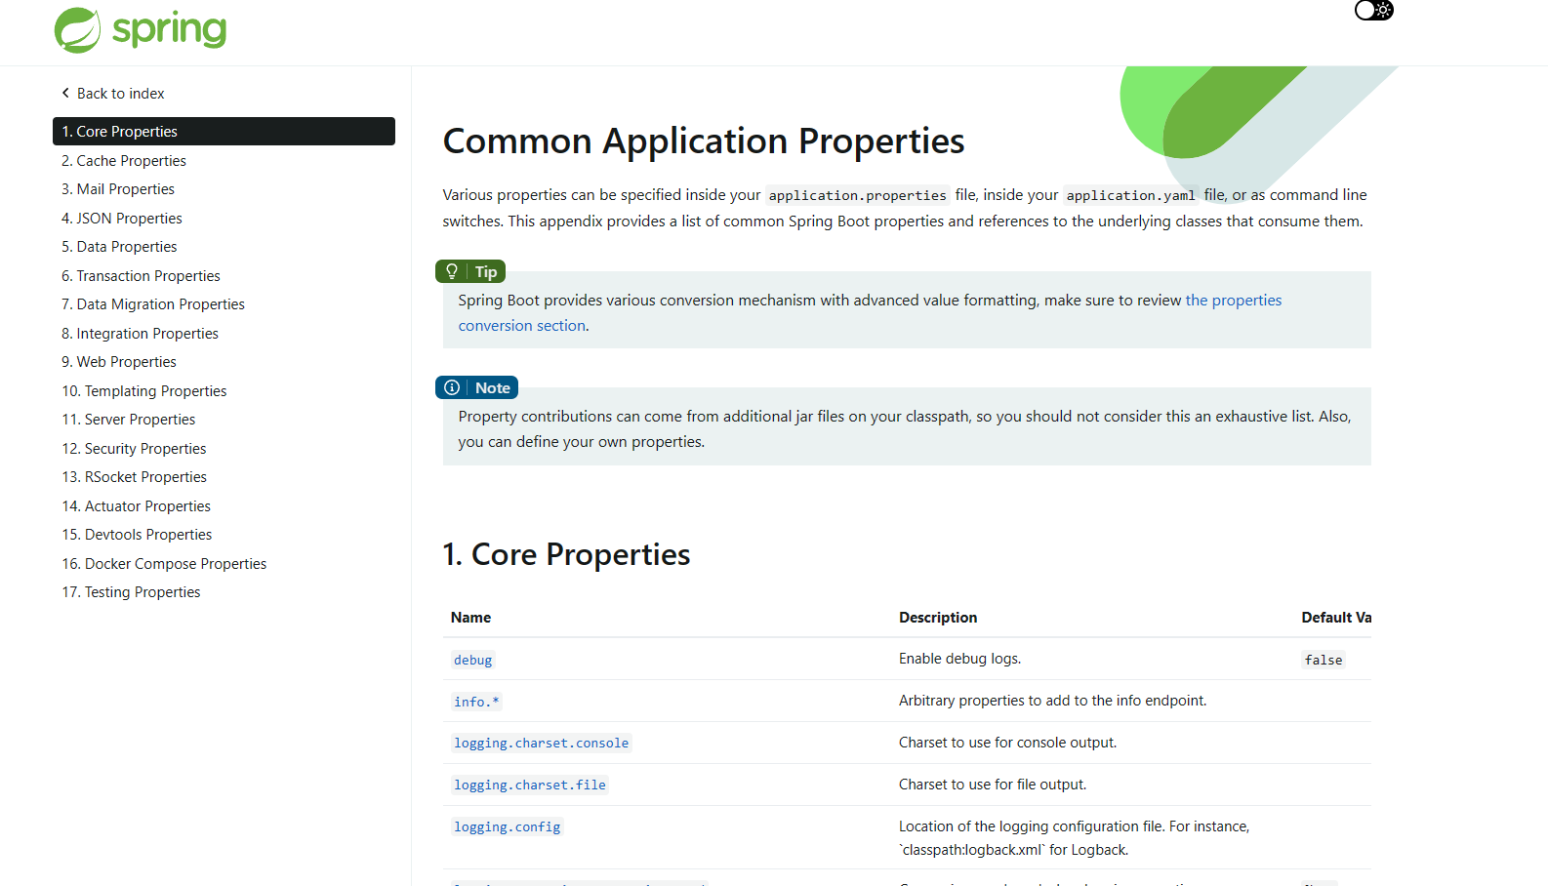Open 2. Cache Properties section
The height and width of the screenshot is (886, 1548).
124,161
